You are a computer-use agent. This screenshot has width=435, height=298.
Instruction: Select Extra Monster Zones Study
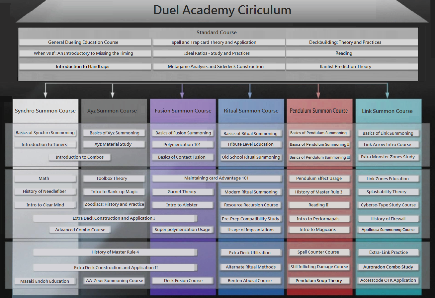tap(388, 157)
